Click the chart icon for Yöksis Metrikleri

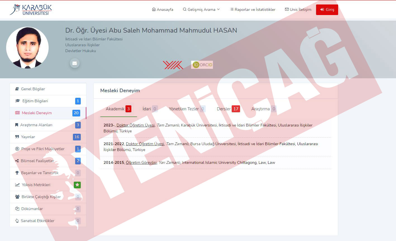[x=17, y=185]
